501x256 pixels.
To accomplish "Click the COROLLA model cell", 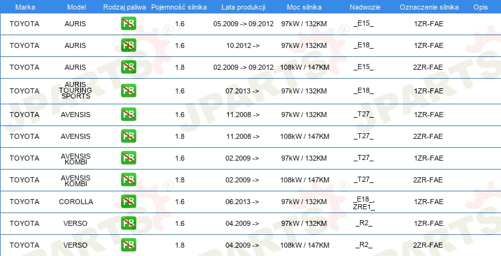I will [76, 202].
